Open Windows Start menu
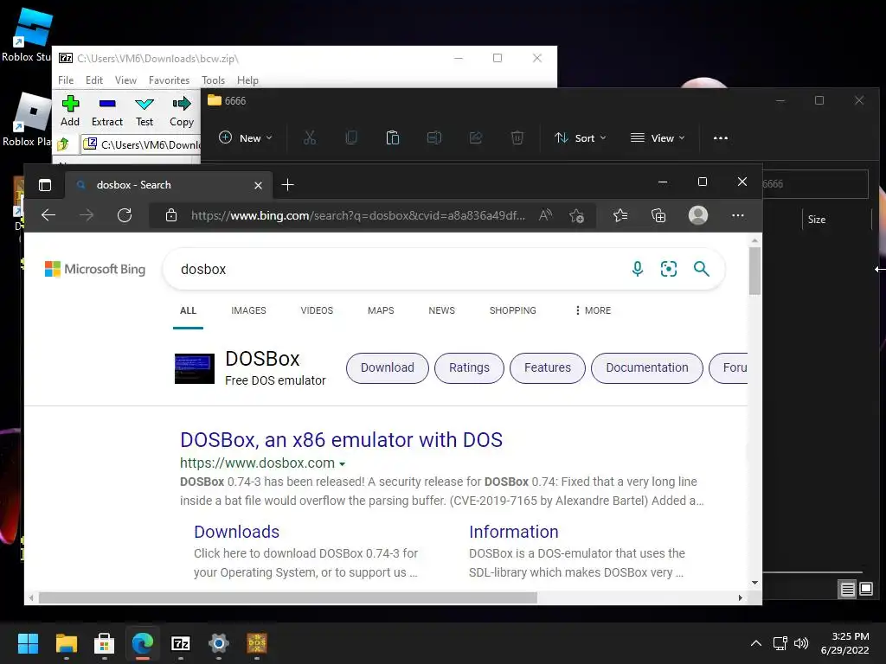Viewport: 886px width, 664px height. (28, 643)
